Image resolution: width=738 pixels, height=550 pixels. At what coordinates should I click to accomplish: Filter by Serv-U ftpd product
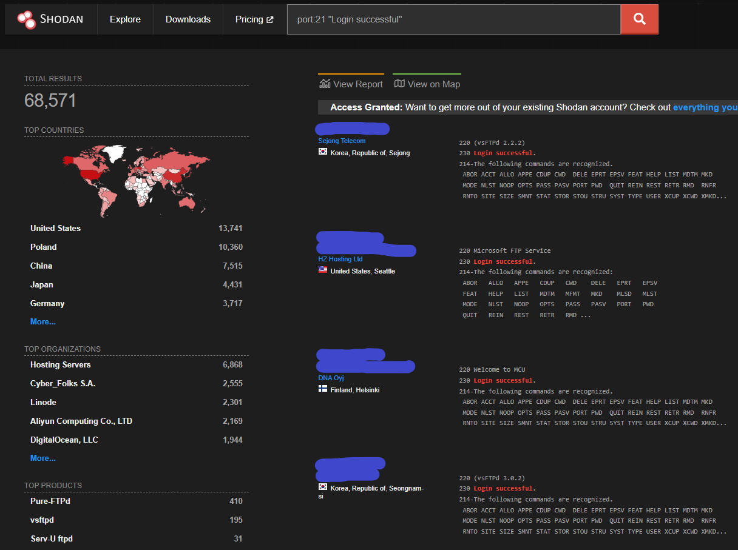coord(52,538)
